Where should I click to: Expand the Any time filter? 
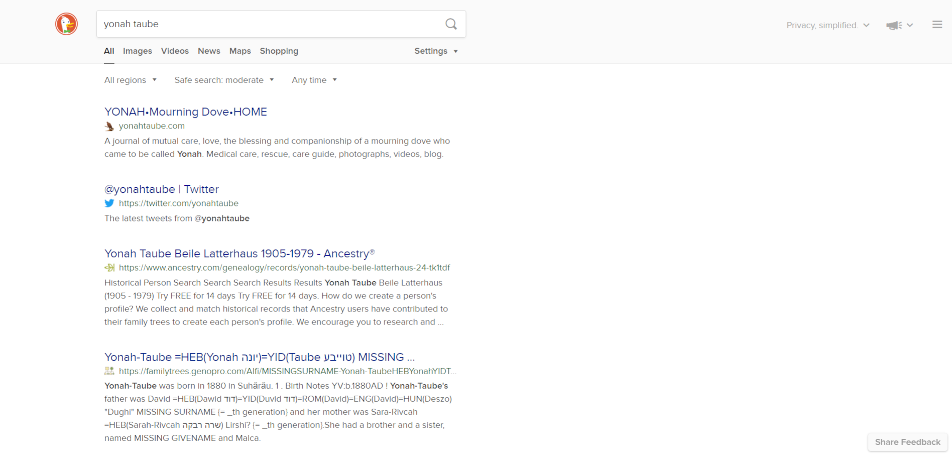(x=314, y=80)
